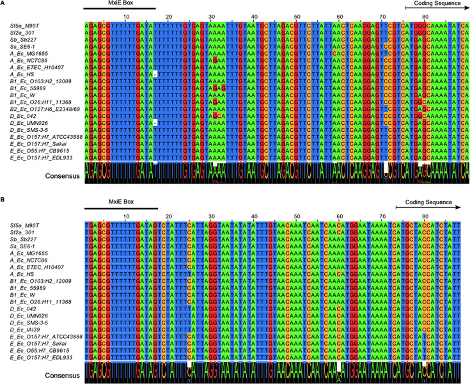This screenshot has height=384, width=470.
Task: Select A_Ec_MG1655 label in panel B
Action: click(29, 253)
